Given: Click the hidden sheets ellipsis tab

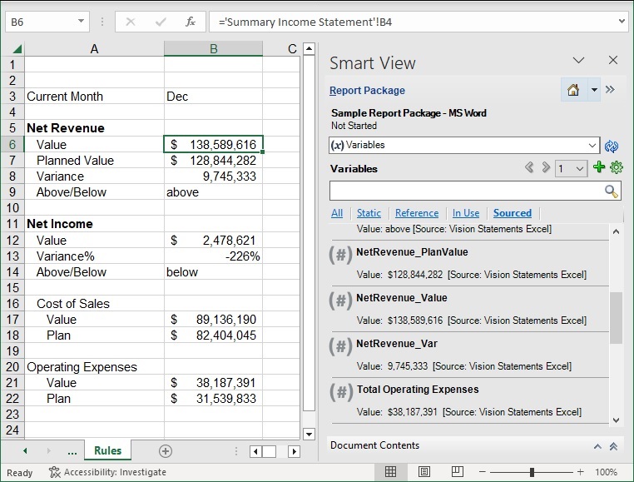Looking at the screenshot, I should click(72, 451).
